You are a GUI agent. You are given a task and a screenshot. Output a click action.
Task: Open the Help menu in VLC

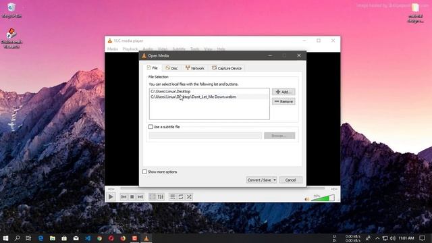[x=221, y=49]
